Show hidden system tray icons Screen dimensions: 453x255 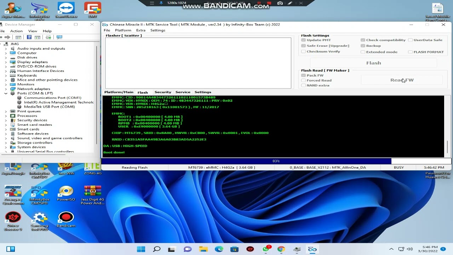(x=391, y=249)
